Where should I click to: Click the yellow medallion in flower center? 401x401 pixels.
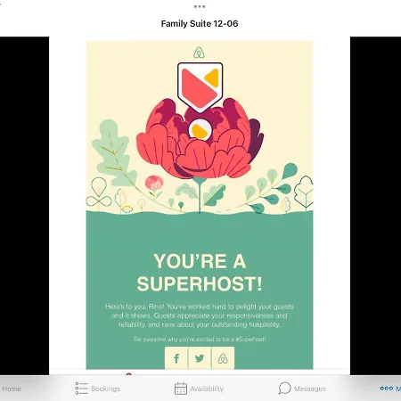[x=200, y=130]
